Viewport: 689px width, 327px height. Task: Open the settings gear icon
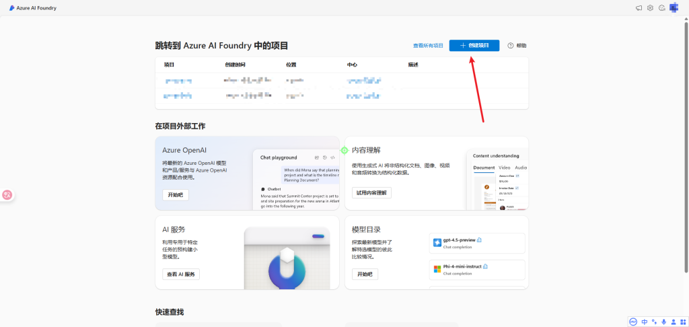pos(651,8)
